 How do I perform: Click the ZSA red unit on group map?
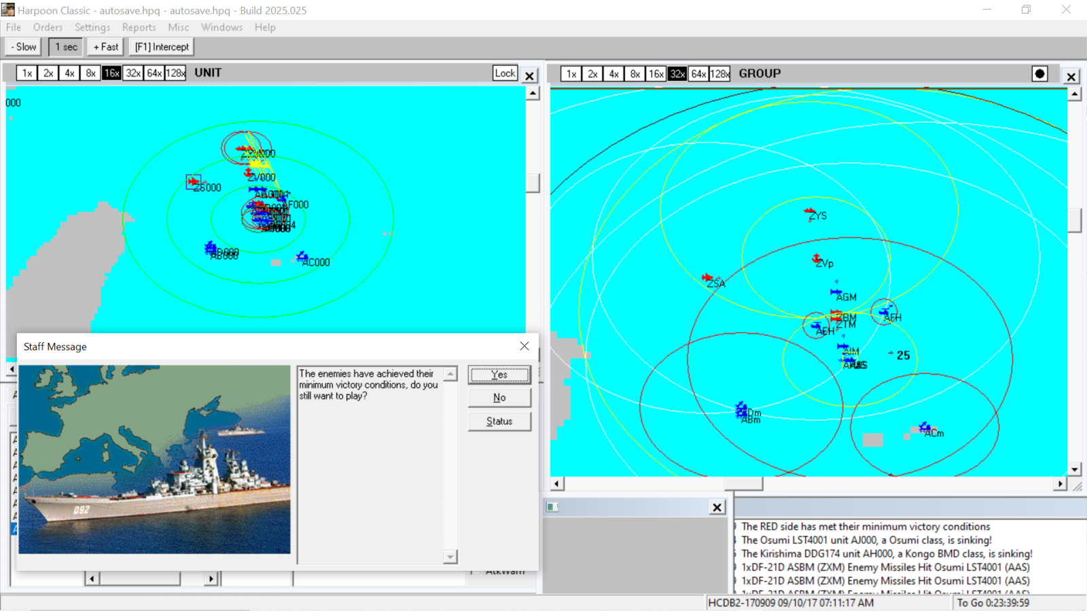[x=707, y=278]
